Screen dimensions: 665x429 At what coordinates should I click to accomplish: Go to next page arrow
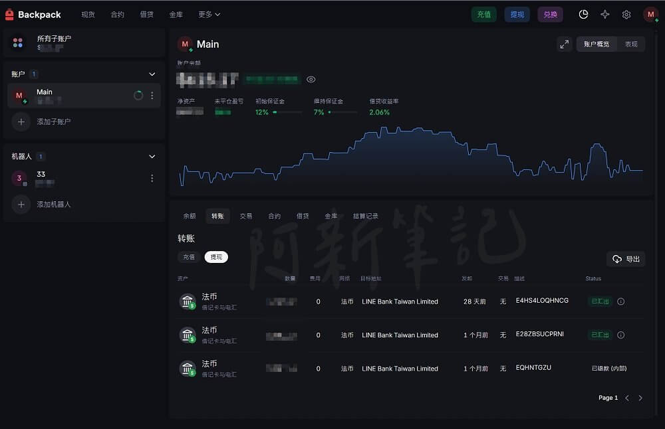(x=640, y=398)
